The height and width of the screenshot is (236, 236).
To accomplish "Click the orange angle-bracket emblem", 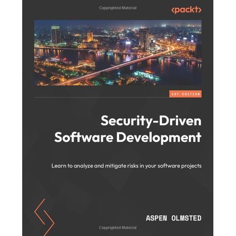I will coord(44,217).
